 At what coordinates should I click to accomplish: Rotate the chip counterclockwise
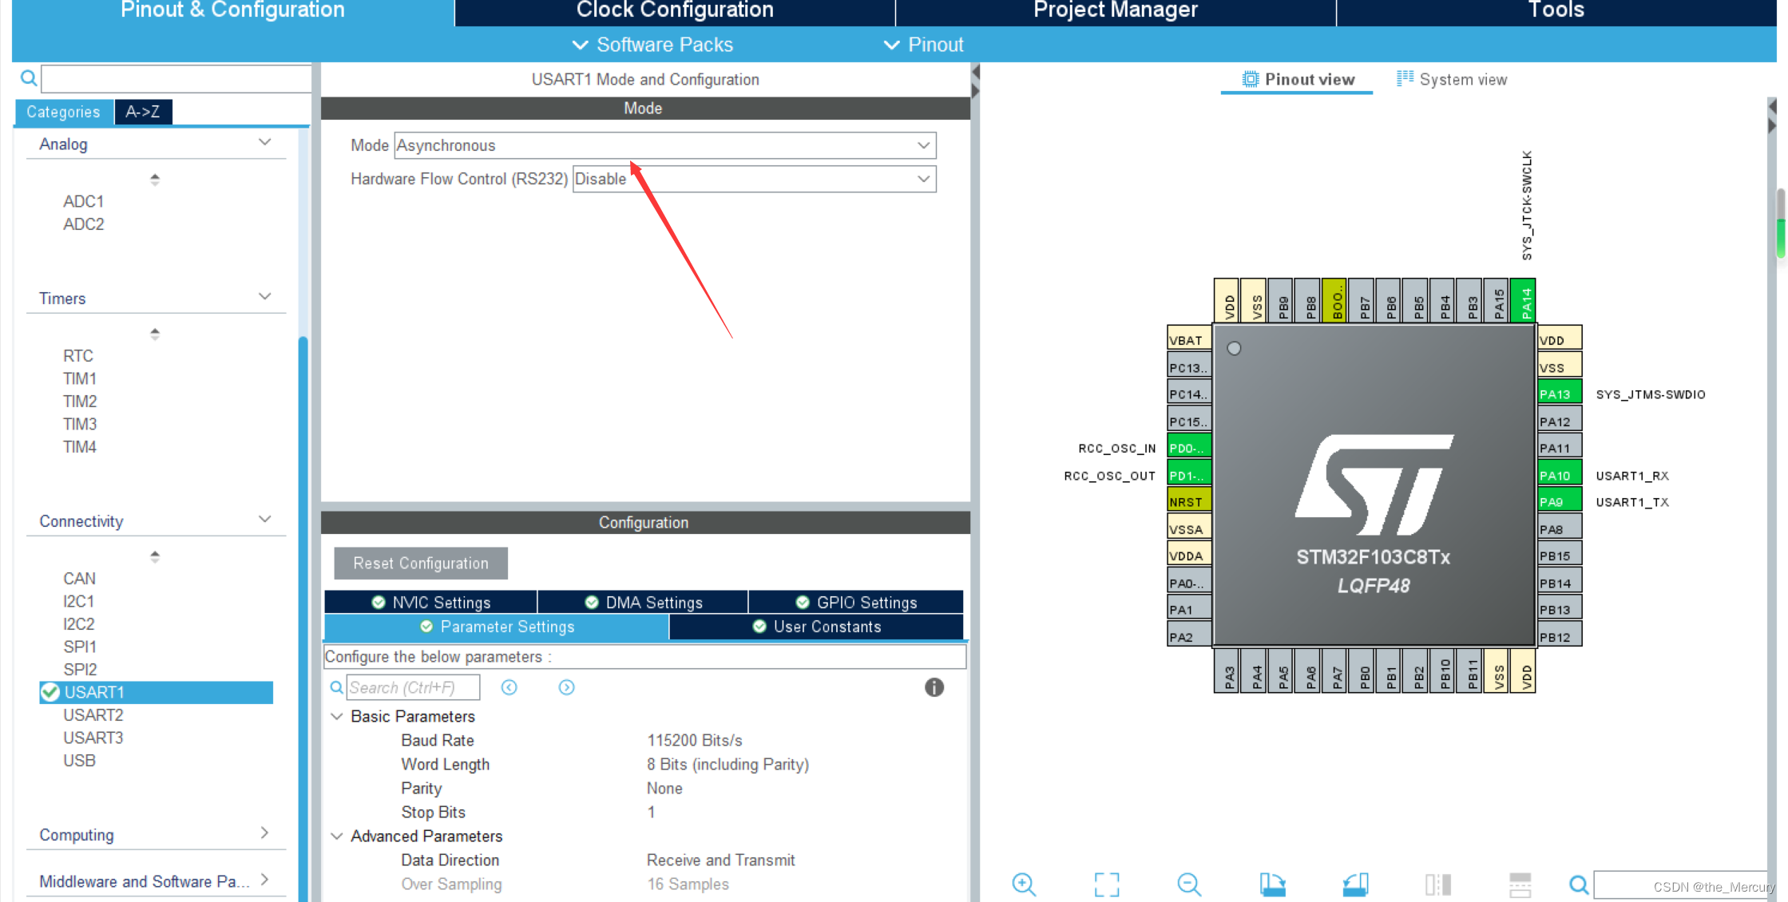tap(1355, 884)
